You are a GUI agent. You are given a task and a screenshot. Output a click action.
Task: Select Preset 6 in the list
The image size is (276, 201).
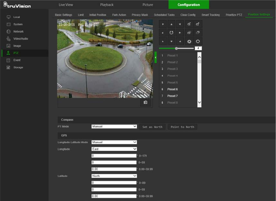(x=172, y=89)
